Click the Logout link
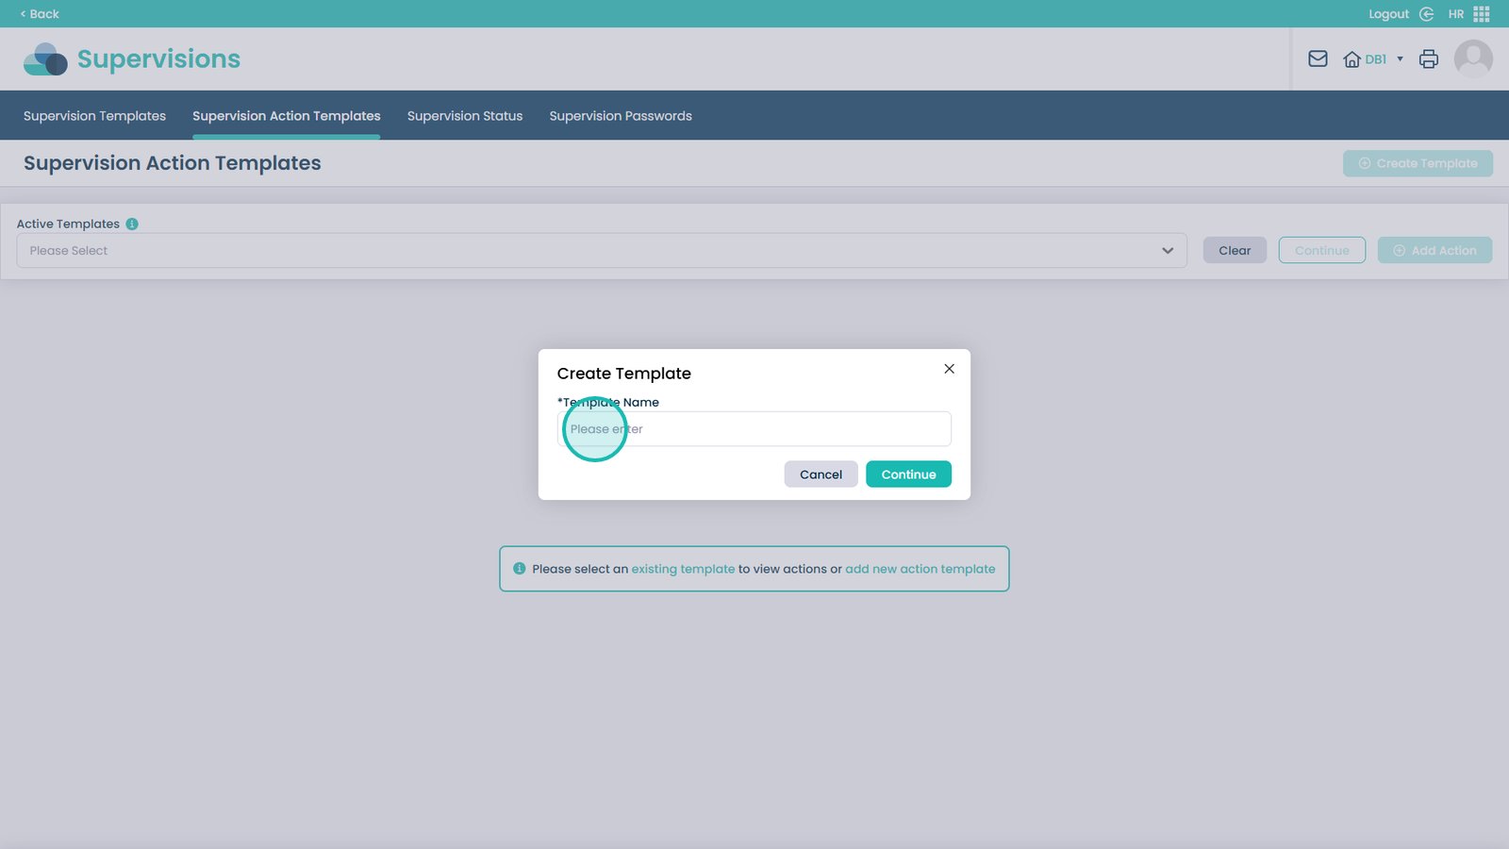Screen dimensions: 1509x849 pyautogui.click(x=1388, y=14)
